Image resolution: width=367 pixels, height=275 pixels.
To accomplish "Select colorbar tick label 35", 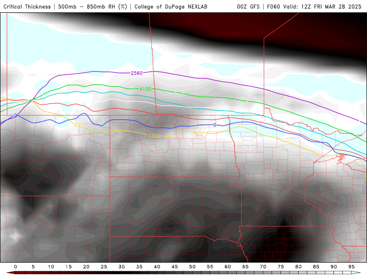I will coord(139,267).
